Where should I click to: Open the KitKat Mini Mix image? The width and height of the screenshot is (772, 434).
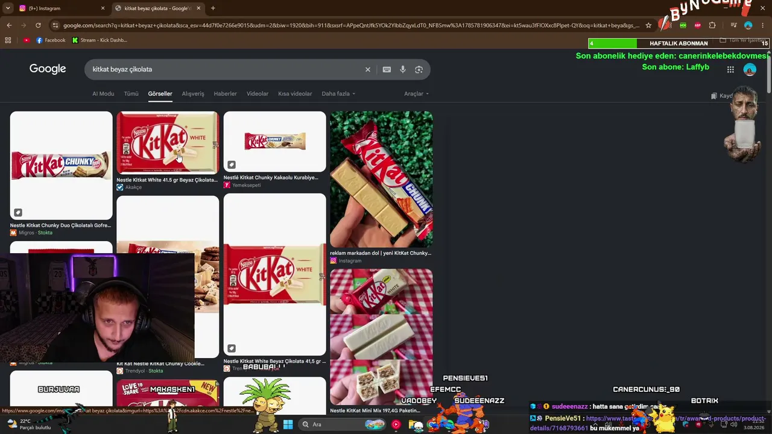[381, 336]
